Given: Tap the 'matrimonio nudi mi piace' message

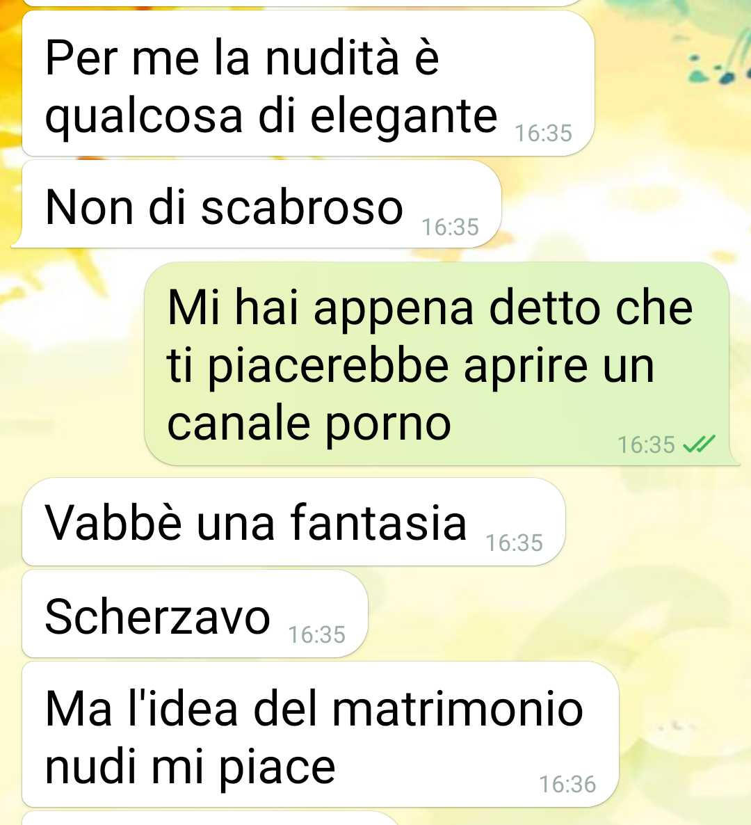Looking at the screenshot, I should (321, 735).
